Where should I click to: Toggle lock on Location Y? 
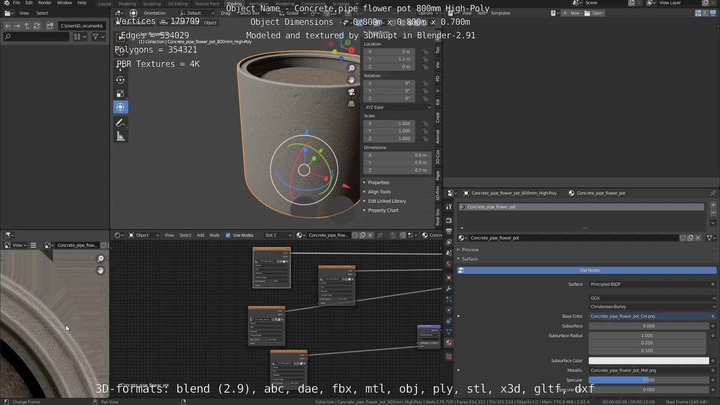point(425,59)
